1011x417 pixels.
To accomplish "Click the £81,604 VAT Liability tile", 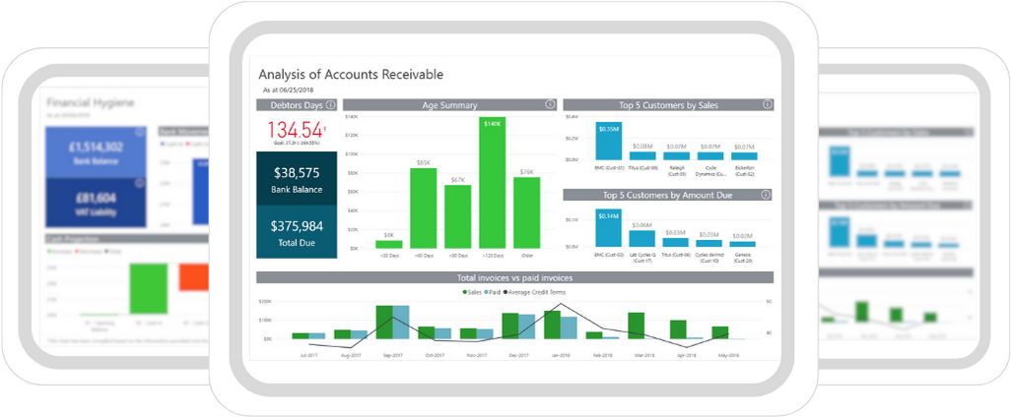I will pos(94,204).
